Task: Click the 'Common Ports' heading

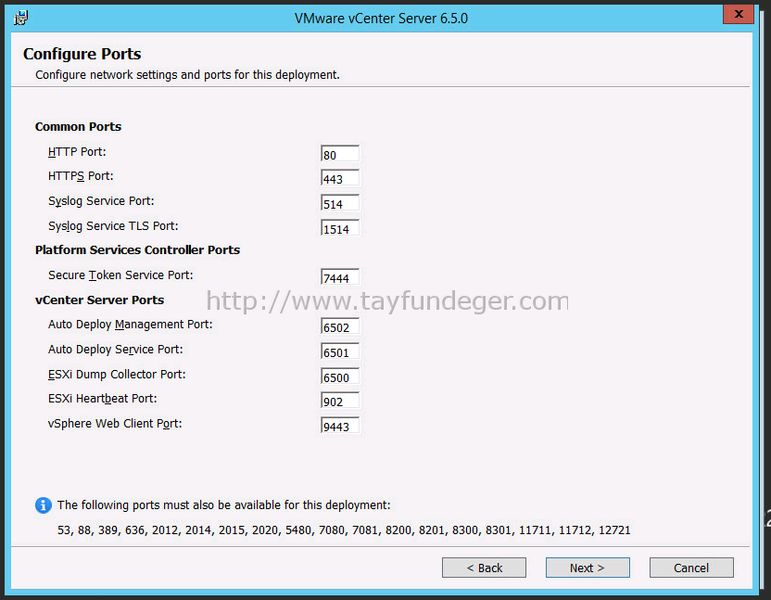Action: 78,127
